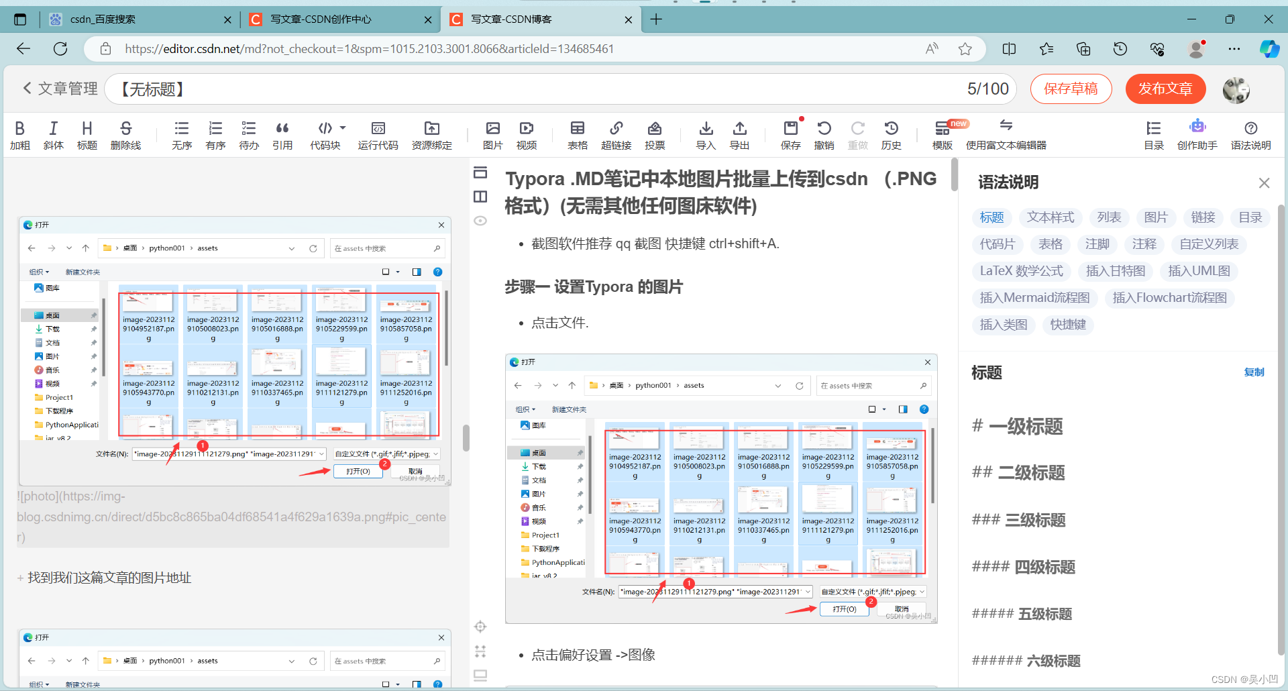Click 运行代码 toolbar icon
Viewport: 1288px width, 691px height.
[x=378, y=135]
